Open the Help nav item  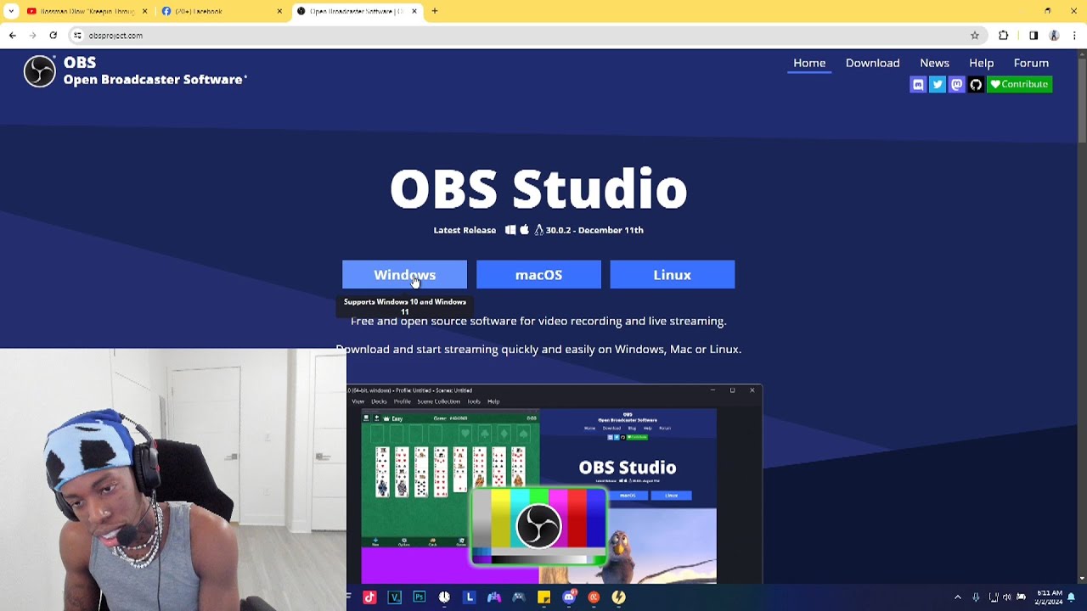(x=981, y=63)
